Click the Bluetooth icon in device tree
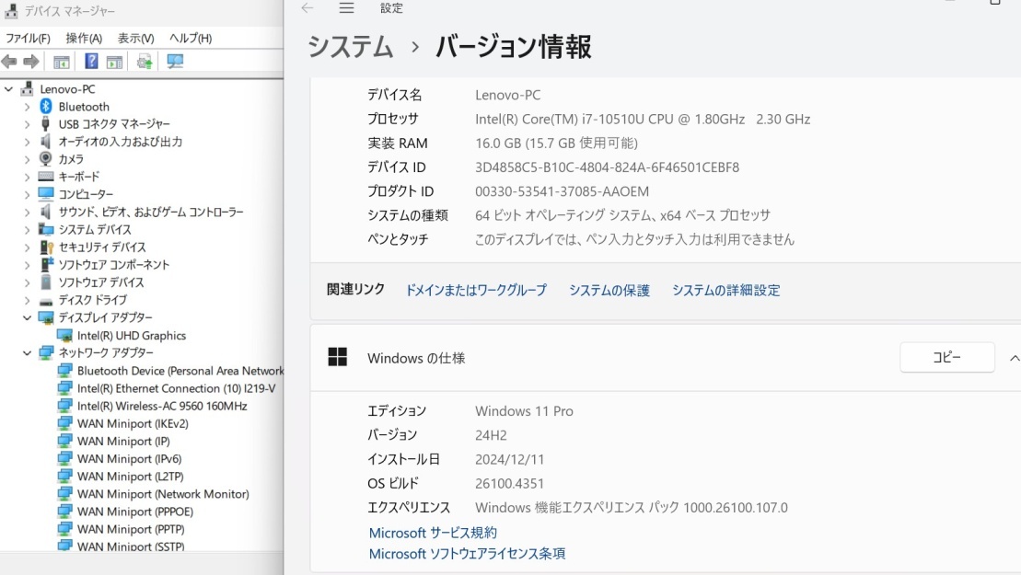The height and width of the screenshot is (575, 1021). click(x=46, y=106)
